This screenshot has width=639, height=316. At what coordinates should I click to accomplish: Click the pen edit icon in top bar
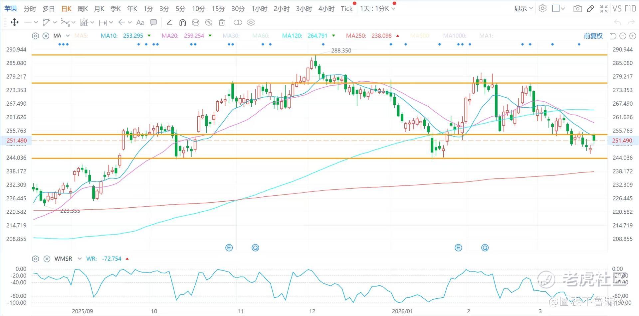point(590,9)
